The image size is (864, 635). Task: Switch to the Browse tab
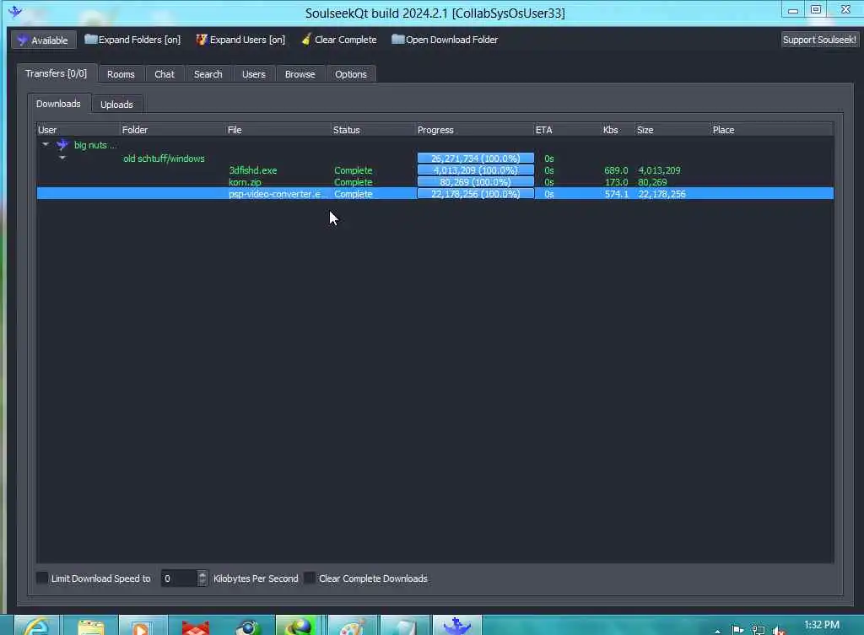pos(300,74)
